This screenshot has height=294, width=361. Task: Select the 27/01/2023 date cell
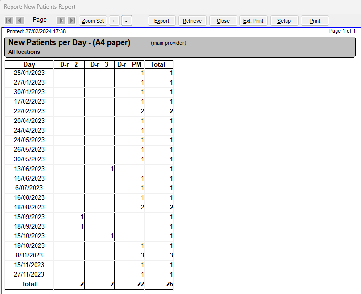29,82
